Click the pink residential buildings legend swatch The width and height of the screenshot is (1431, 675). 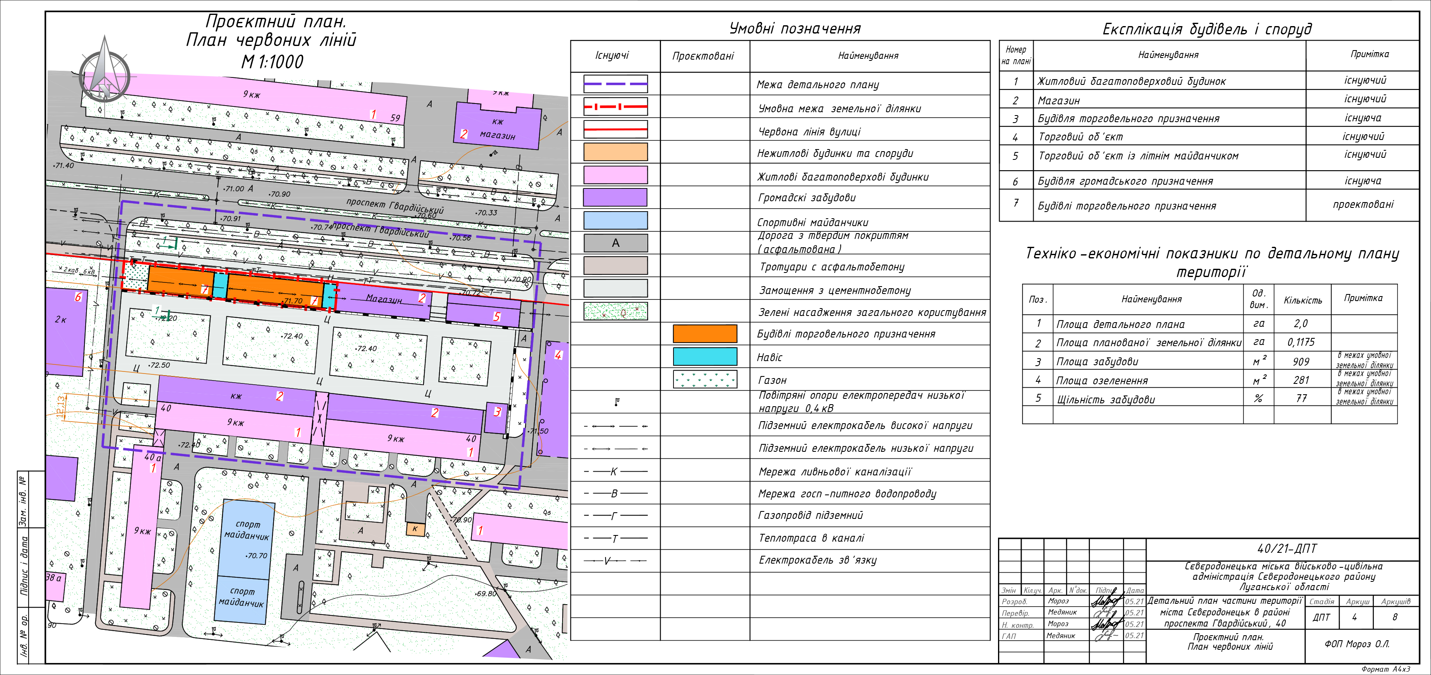615,175
